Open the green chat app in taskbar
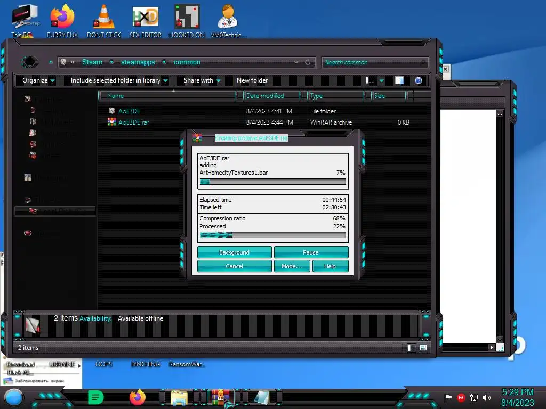 point(96,397)
